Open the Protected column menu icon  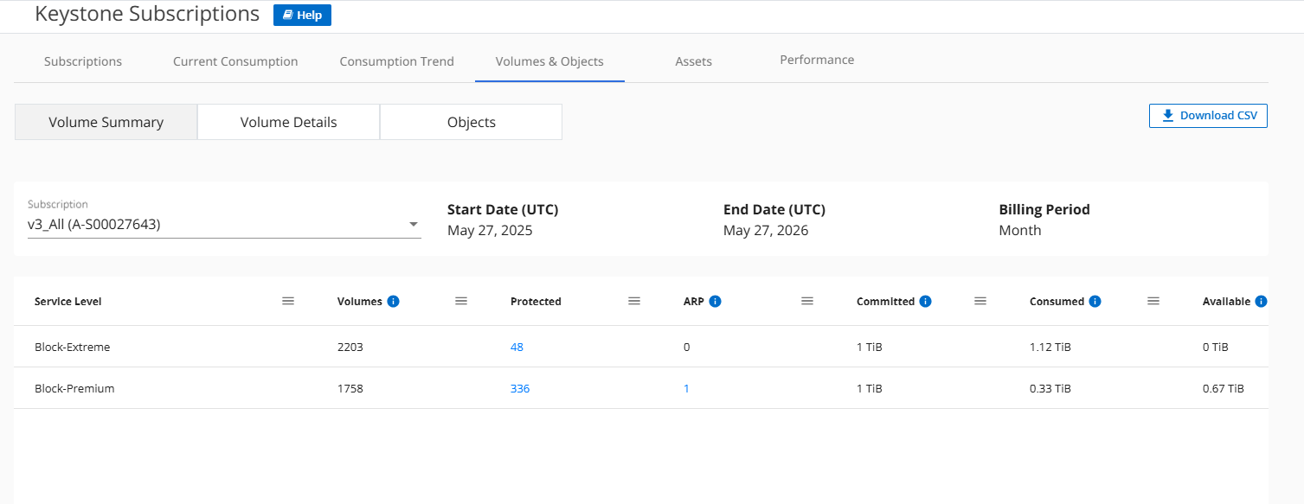634,301
